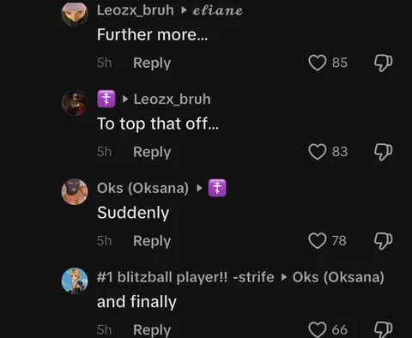Image resolution: width=412 pixels, height=338 pixels.
Task: Dislike the "To top that off..." comment
Action: tap(384, 152)
